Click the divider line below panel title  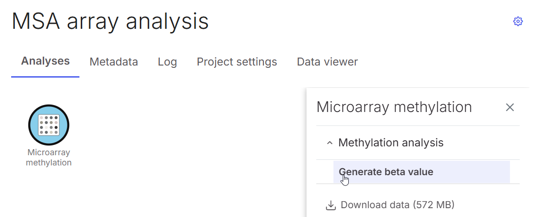(x=418, y=125)
